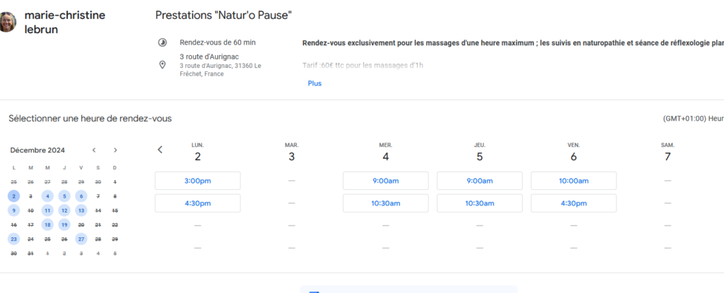
Task: Go to previous month in mini calendar
Action: point(94,150)
